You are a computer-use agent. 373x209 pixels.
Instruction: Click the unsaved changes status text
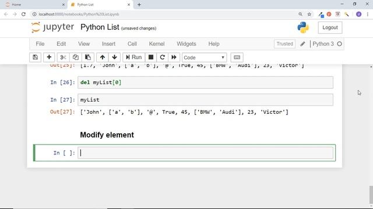click(139, 28)
